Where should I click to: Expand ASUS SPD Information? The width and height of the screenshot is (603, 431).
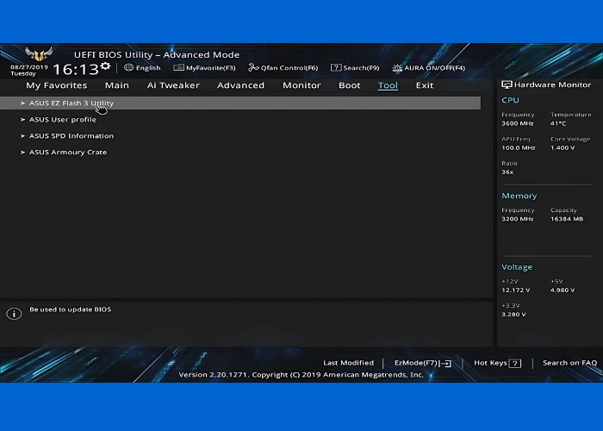coord(71,136)
